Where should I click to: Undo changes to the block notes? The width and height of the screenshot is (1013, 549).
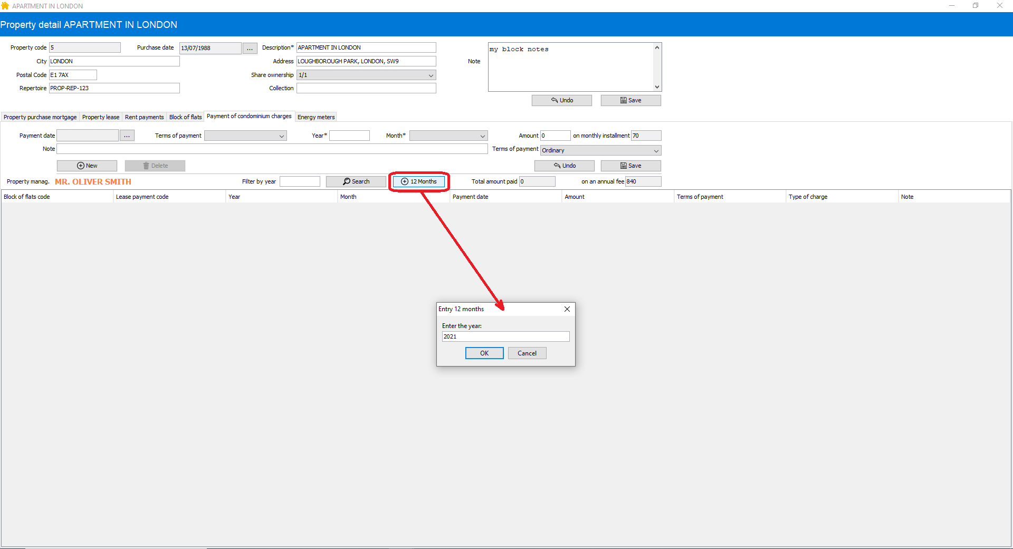click(561, 100)
